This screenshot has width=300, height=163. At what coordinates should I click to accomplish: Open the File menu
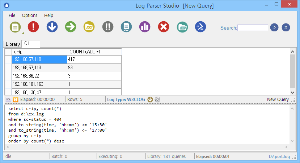pos(12,16)
